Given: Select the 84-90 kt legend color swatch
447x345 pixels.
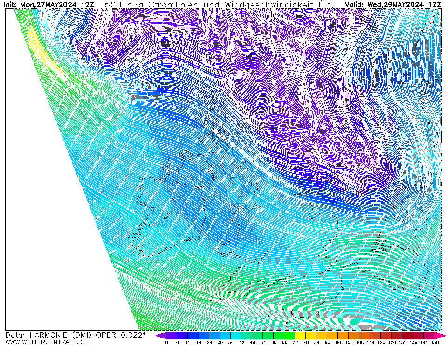Looking at the screenshot, I should coord(322,336).
